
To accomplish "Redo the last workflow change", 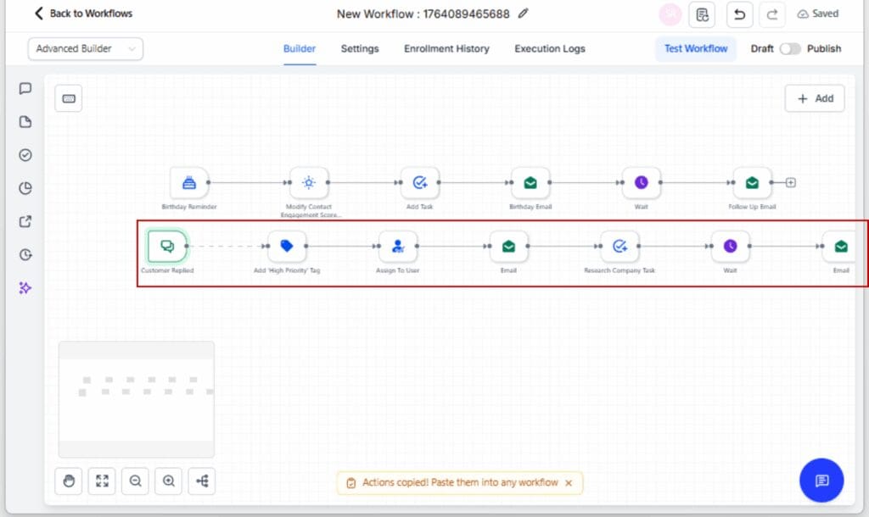I will (771, 14).
